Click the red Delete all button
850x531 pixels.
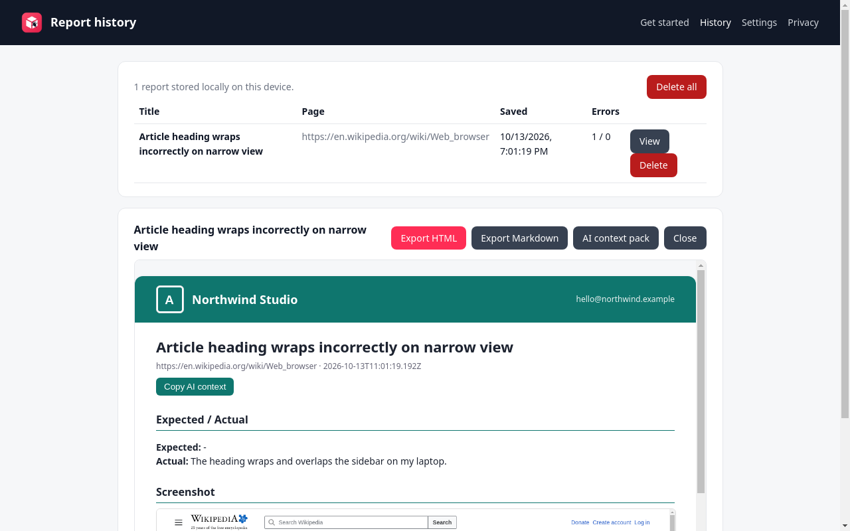pos(677,87)
